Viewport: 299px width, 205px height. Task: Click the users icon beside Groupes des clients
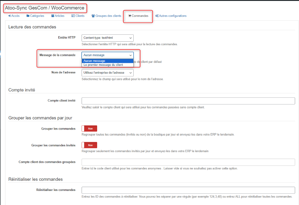[x=93, y=16]
